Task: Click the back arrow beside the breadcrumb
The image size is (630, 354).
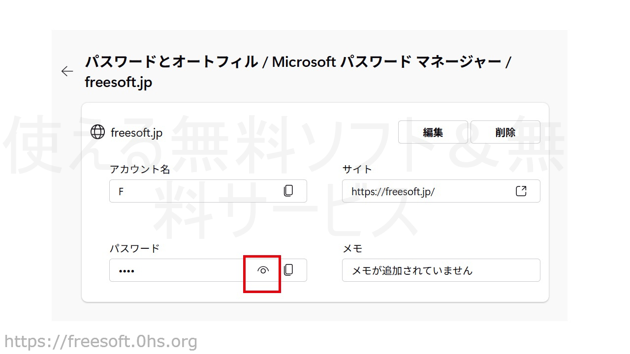Action: (x=67, y=71)
